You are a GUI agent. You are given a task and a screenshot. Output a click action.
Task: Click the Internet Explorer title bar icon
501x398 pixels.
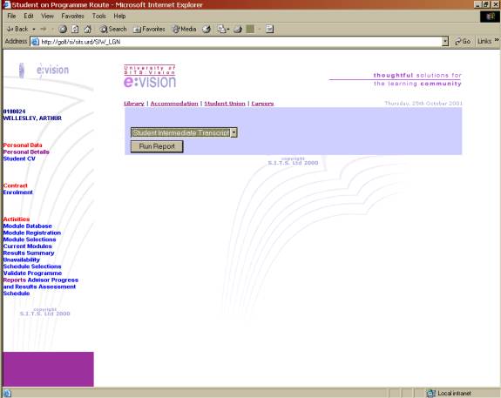point(6,5)
